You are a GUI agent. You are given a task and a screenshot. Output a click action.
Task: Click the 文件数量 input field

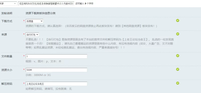pyautogui.click(x=56, y=56)
